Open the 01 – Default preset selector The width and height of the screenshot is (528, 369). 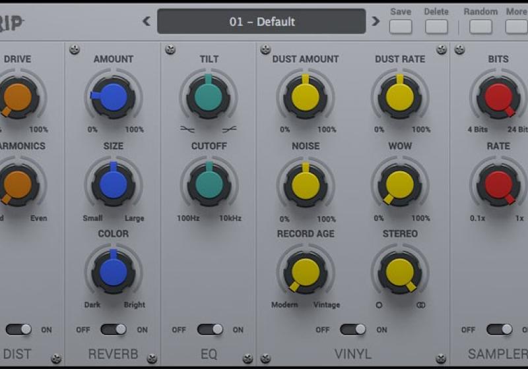coord(261,21)
